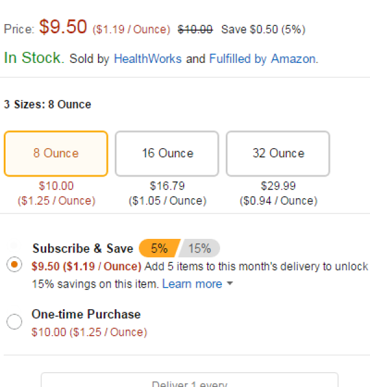Expand the arrow next to Learn more
This screenshot has width=370, height=387.
[230, 285]
